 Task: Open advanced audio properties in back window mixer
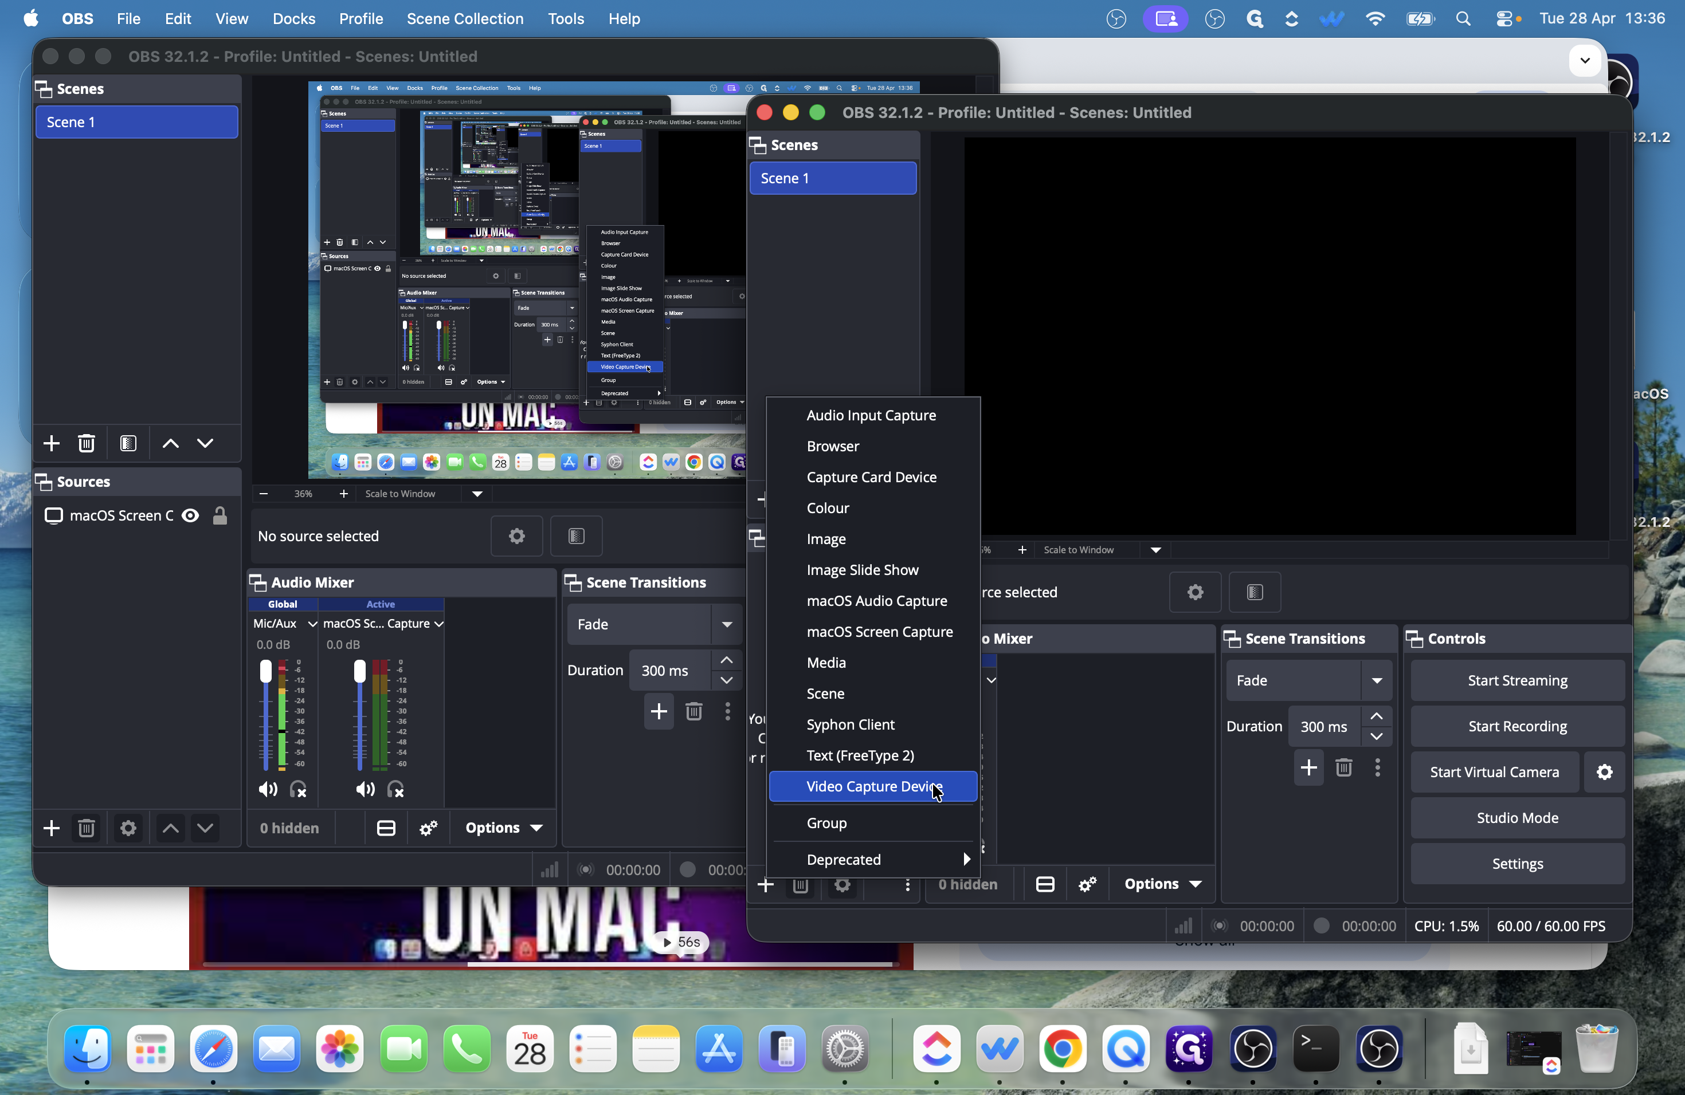pos(428,828)
